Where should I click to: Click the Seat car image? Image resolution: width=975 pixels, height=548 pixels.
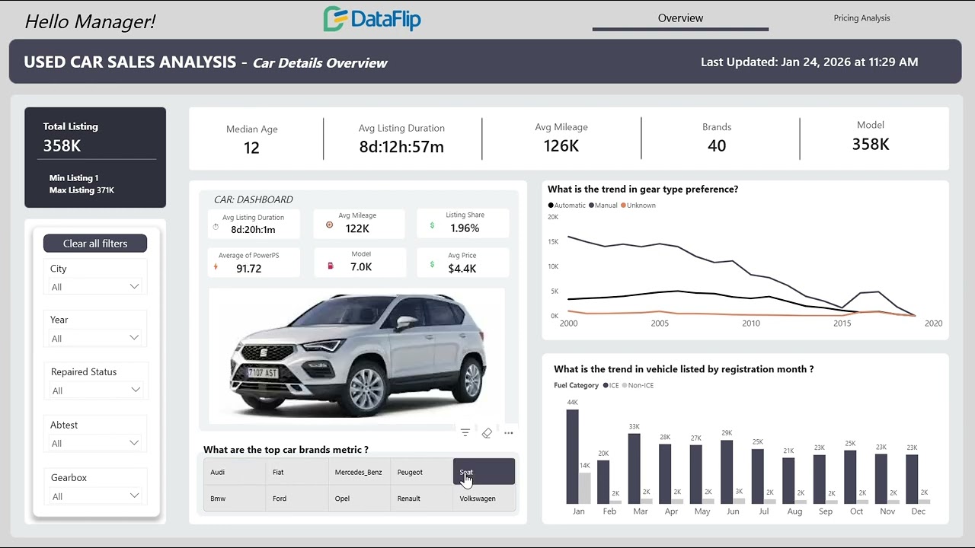tap(357, 355)
